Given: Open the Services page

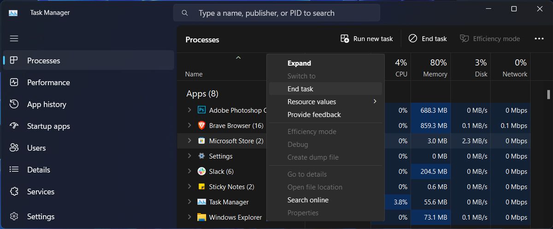Looking at the screenshot, I should (88, 191).
